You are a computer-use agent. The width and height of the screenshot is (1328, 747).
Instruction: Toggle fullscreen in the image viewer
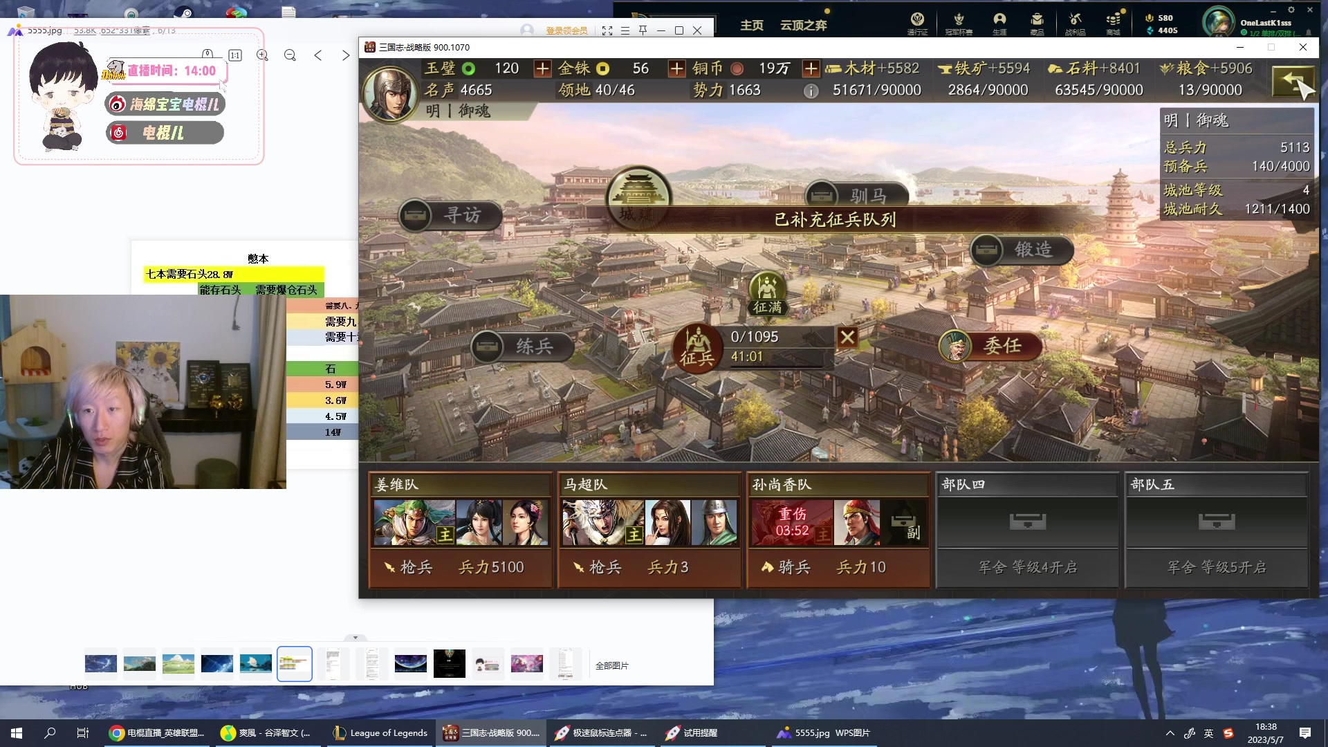tap(607, 30)
